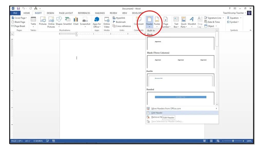Choose Edit Header from the menu
The height and width of the screenshot is (148, 263).
(182, 113)
